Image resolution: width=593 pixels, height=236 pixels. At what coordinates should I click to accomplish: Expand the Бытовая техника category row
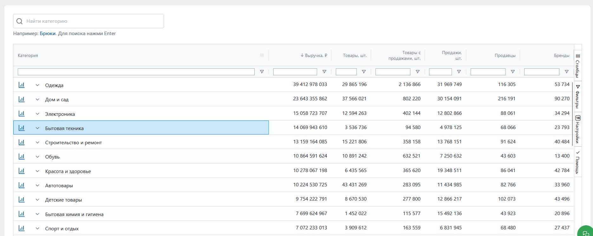tap(37, 128)
